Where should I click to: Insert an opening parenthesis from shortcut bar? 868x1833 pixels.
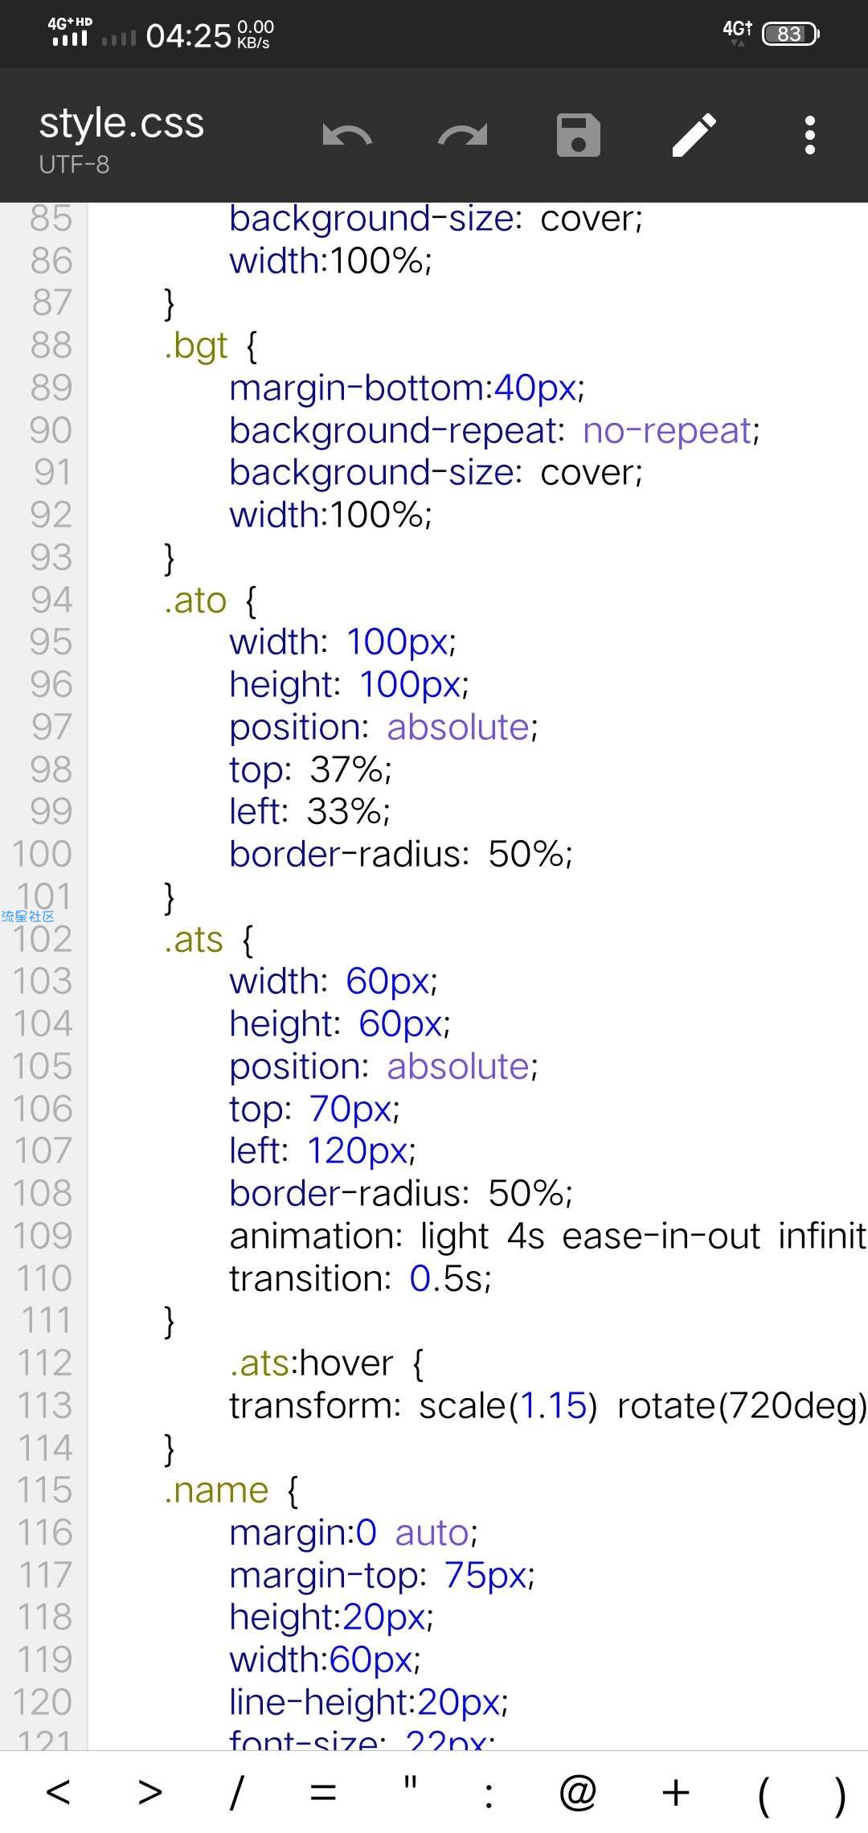click(x=764, y=1794)
